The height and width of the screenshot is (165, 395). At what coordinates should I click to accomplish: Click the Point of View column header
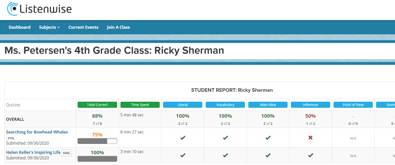[x=353, y=104]
